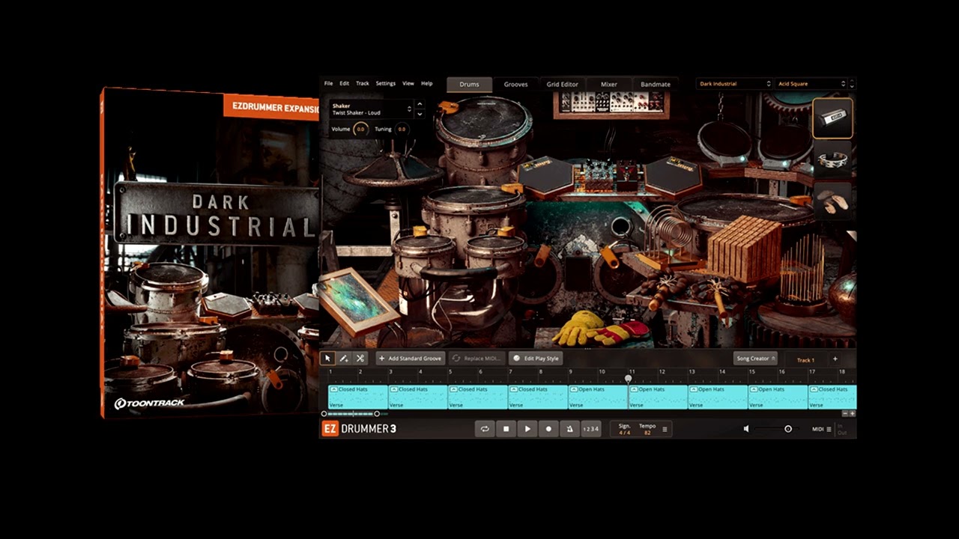959x539 pixels.
Task: Open the Help menu
Action: tap(426, 84)
